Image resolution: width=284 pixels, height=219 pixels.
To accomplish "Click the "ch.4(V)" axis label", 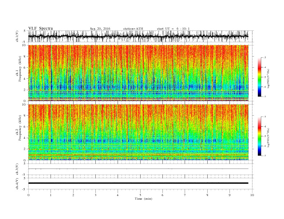I will [17, 184].
